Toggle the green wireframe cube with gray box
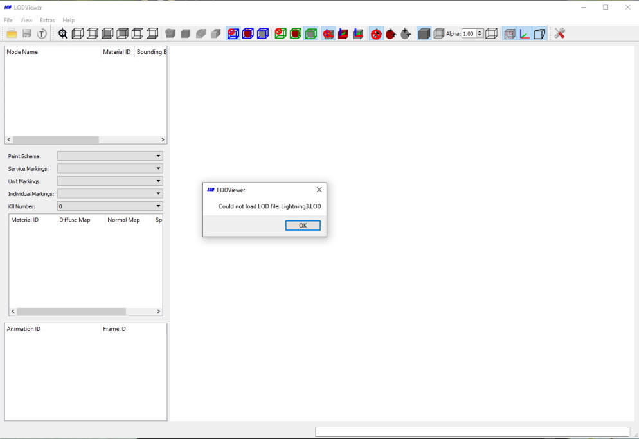Viewport: 639px width, 439px height. coord(311,33)
